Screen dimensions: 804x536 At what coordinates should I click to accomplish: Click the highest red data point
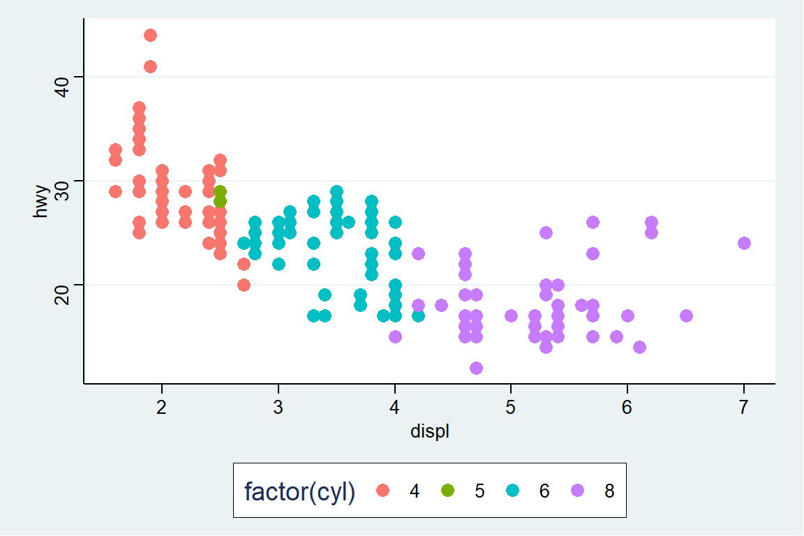pyautogui.click(x=150, y=36)
